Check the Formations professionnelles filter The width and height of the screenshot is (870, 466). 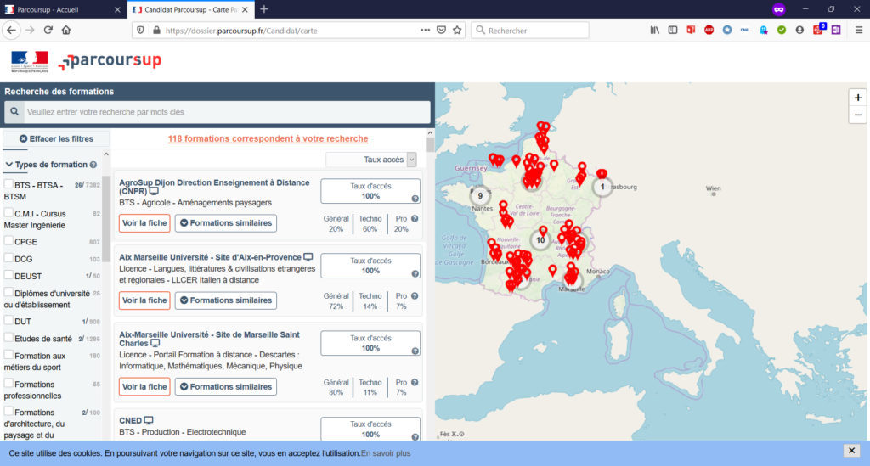(x=8, y=383)
